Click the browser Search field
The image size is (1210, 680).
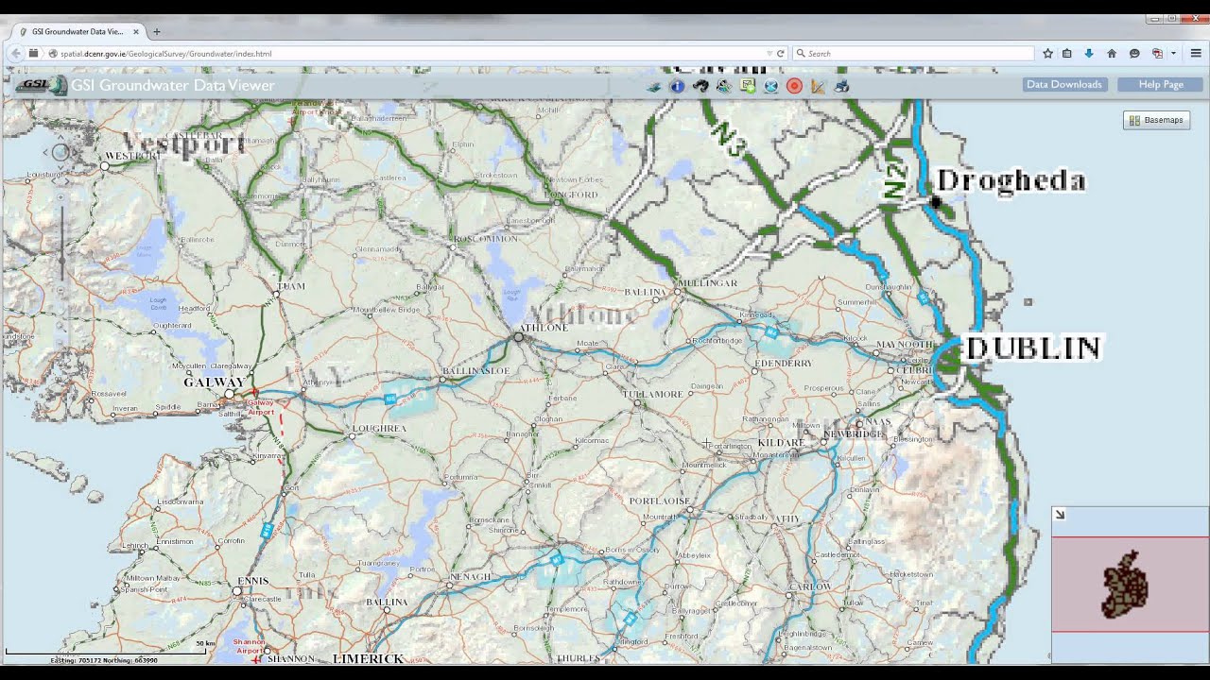coord(913,54)
